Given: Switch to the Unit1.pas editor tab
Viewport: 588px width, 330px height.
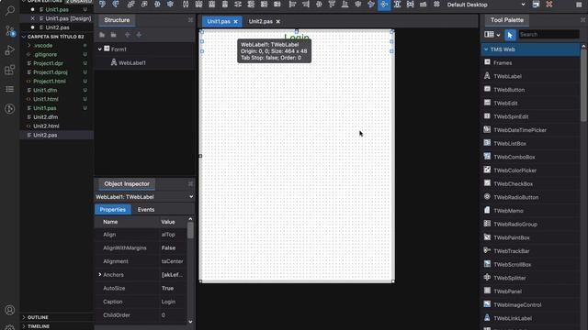Looking at the screenshot, I should click(219, 21).
